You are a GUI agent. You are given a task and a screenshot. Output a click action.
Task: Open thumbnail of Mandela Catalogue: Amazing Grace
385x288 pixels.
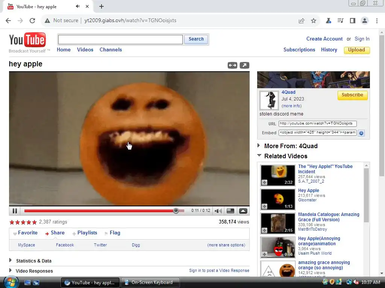point(278,223)
